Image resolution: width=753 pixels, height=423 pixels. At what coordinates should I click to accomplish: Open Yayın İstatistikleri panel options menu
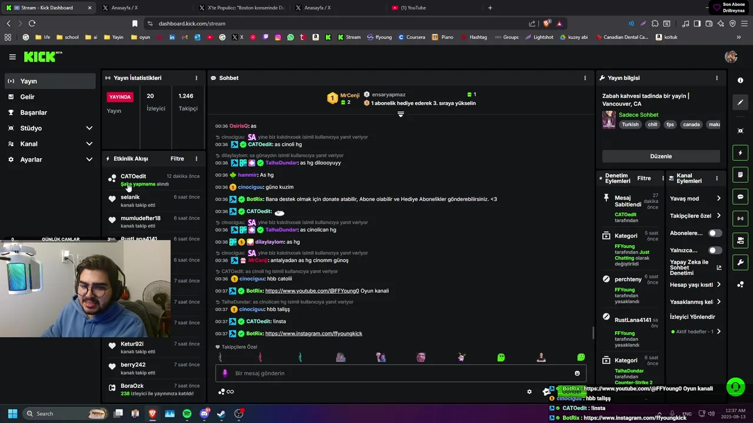click(x=196, y=78)
